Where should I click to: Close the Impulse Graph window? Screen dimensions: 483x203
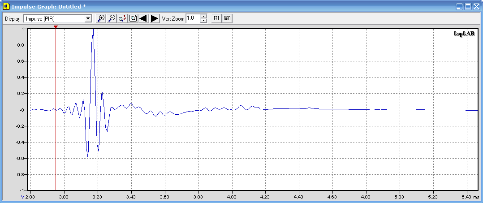(476, 6)
